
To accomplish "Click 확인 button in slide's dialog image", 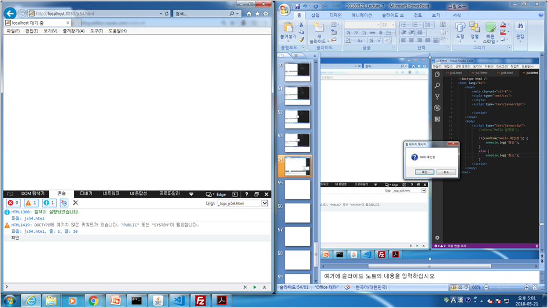I will (x=425, y=172).
